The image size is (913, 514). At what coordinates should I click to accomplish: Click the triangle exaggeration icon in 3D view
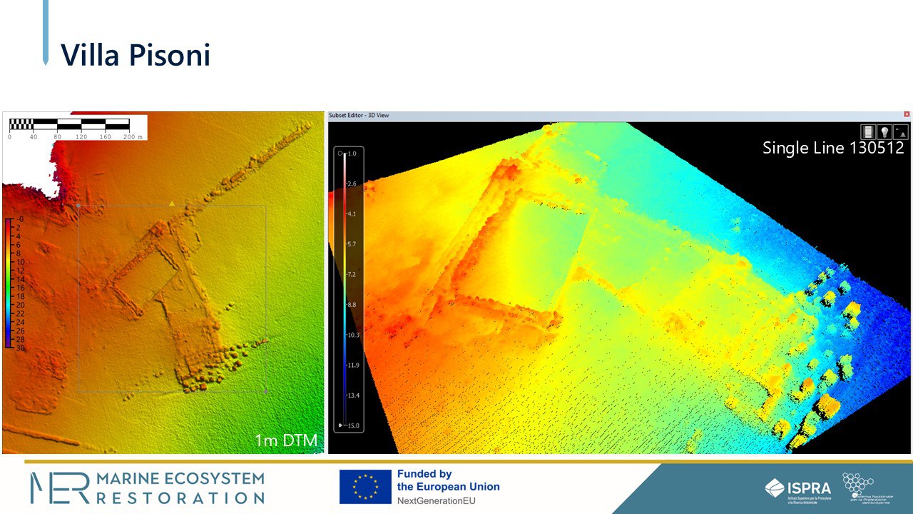pyautogui.click(x=901, y=131)
